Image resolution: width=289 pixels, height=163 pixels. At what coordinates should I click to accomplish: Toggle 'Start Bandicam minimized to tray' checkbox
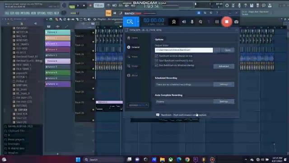(157, 61)
